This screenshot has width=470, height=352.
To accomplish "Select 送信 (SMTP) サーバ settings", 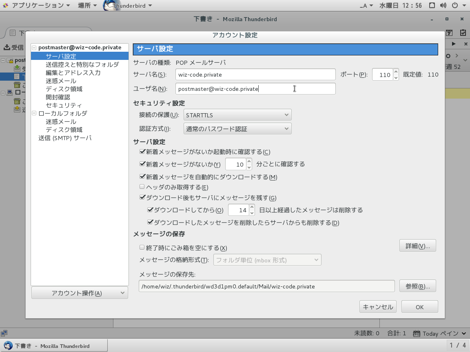I will pyautogui.click(x=65, y=138).
